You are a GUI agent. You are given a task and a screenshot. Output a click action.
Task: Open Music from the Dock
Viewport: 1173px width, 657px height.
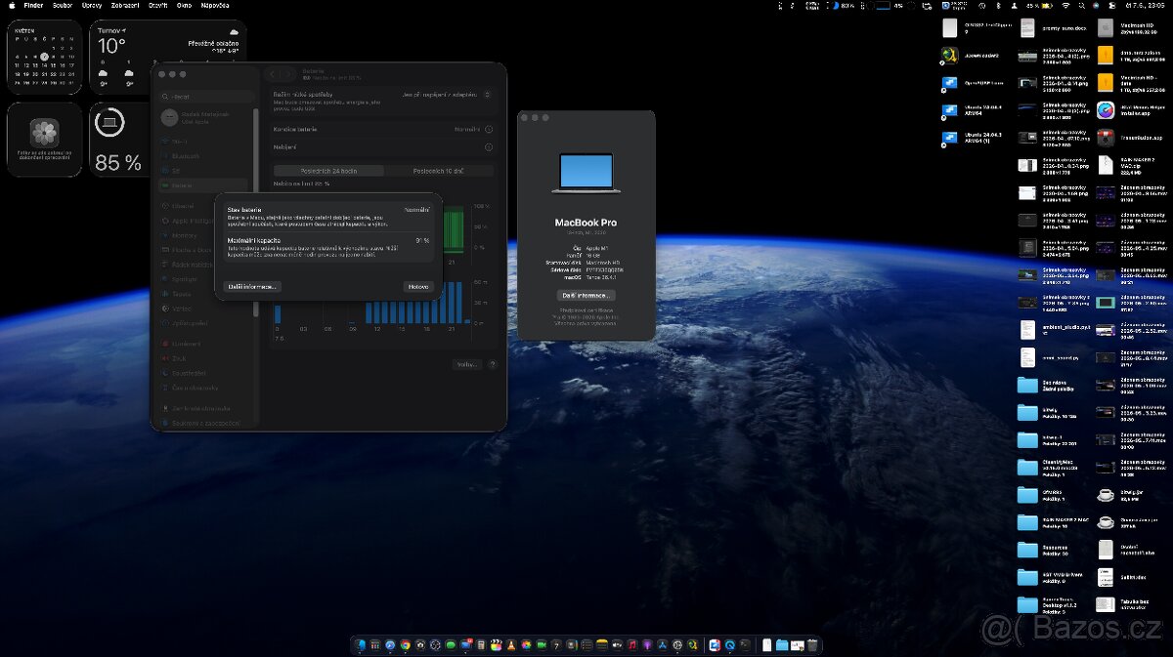[631, 645]
